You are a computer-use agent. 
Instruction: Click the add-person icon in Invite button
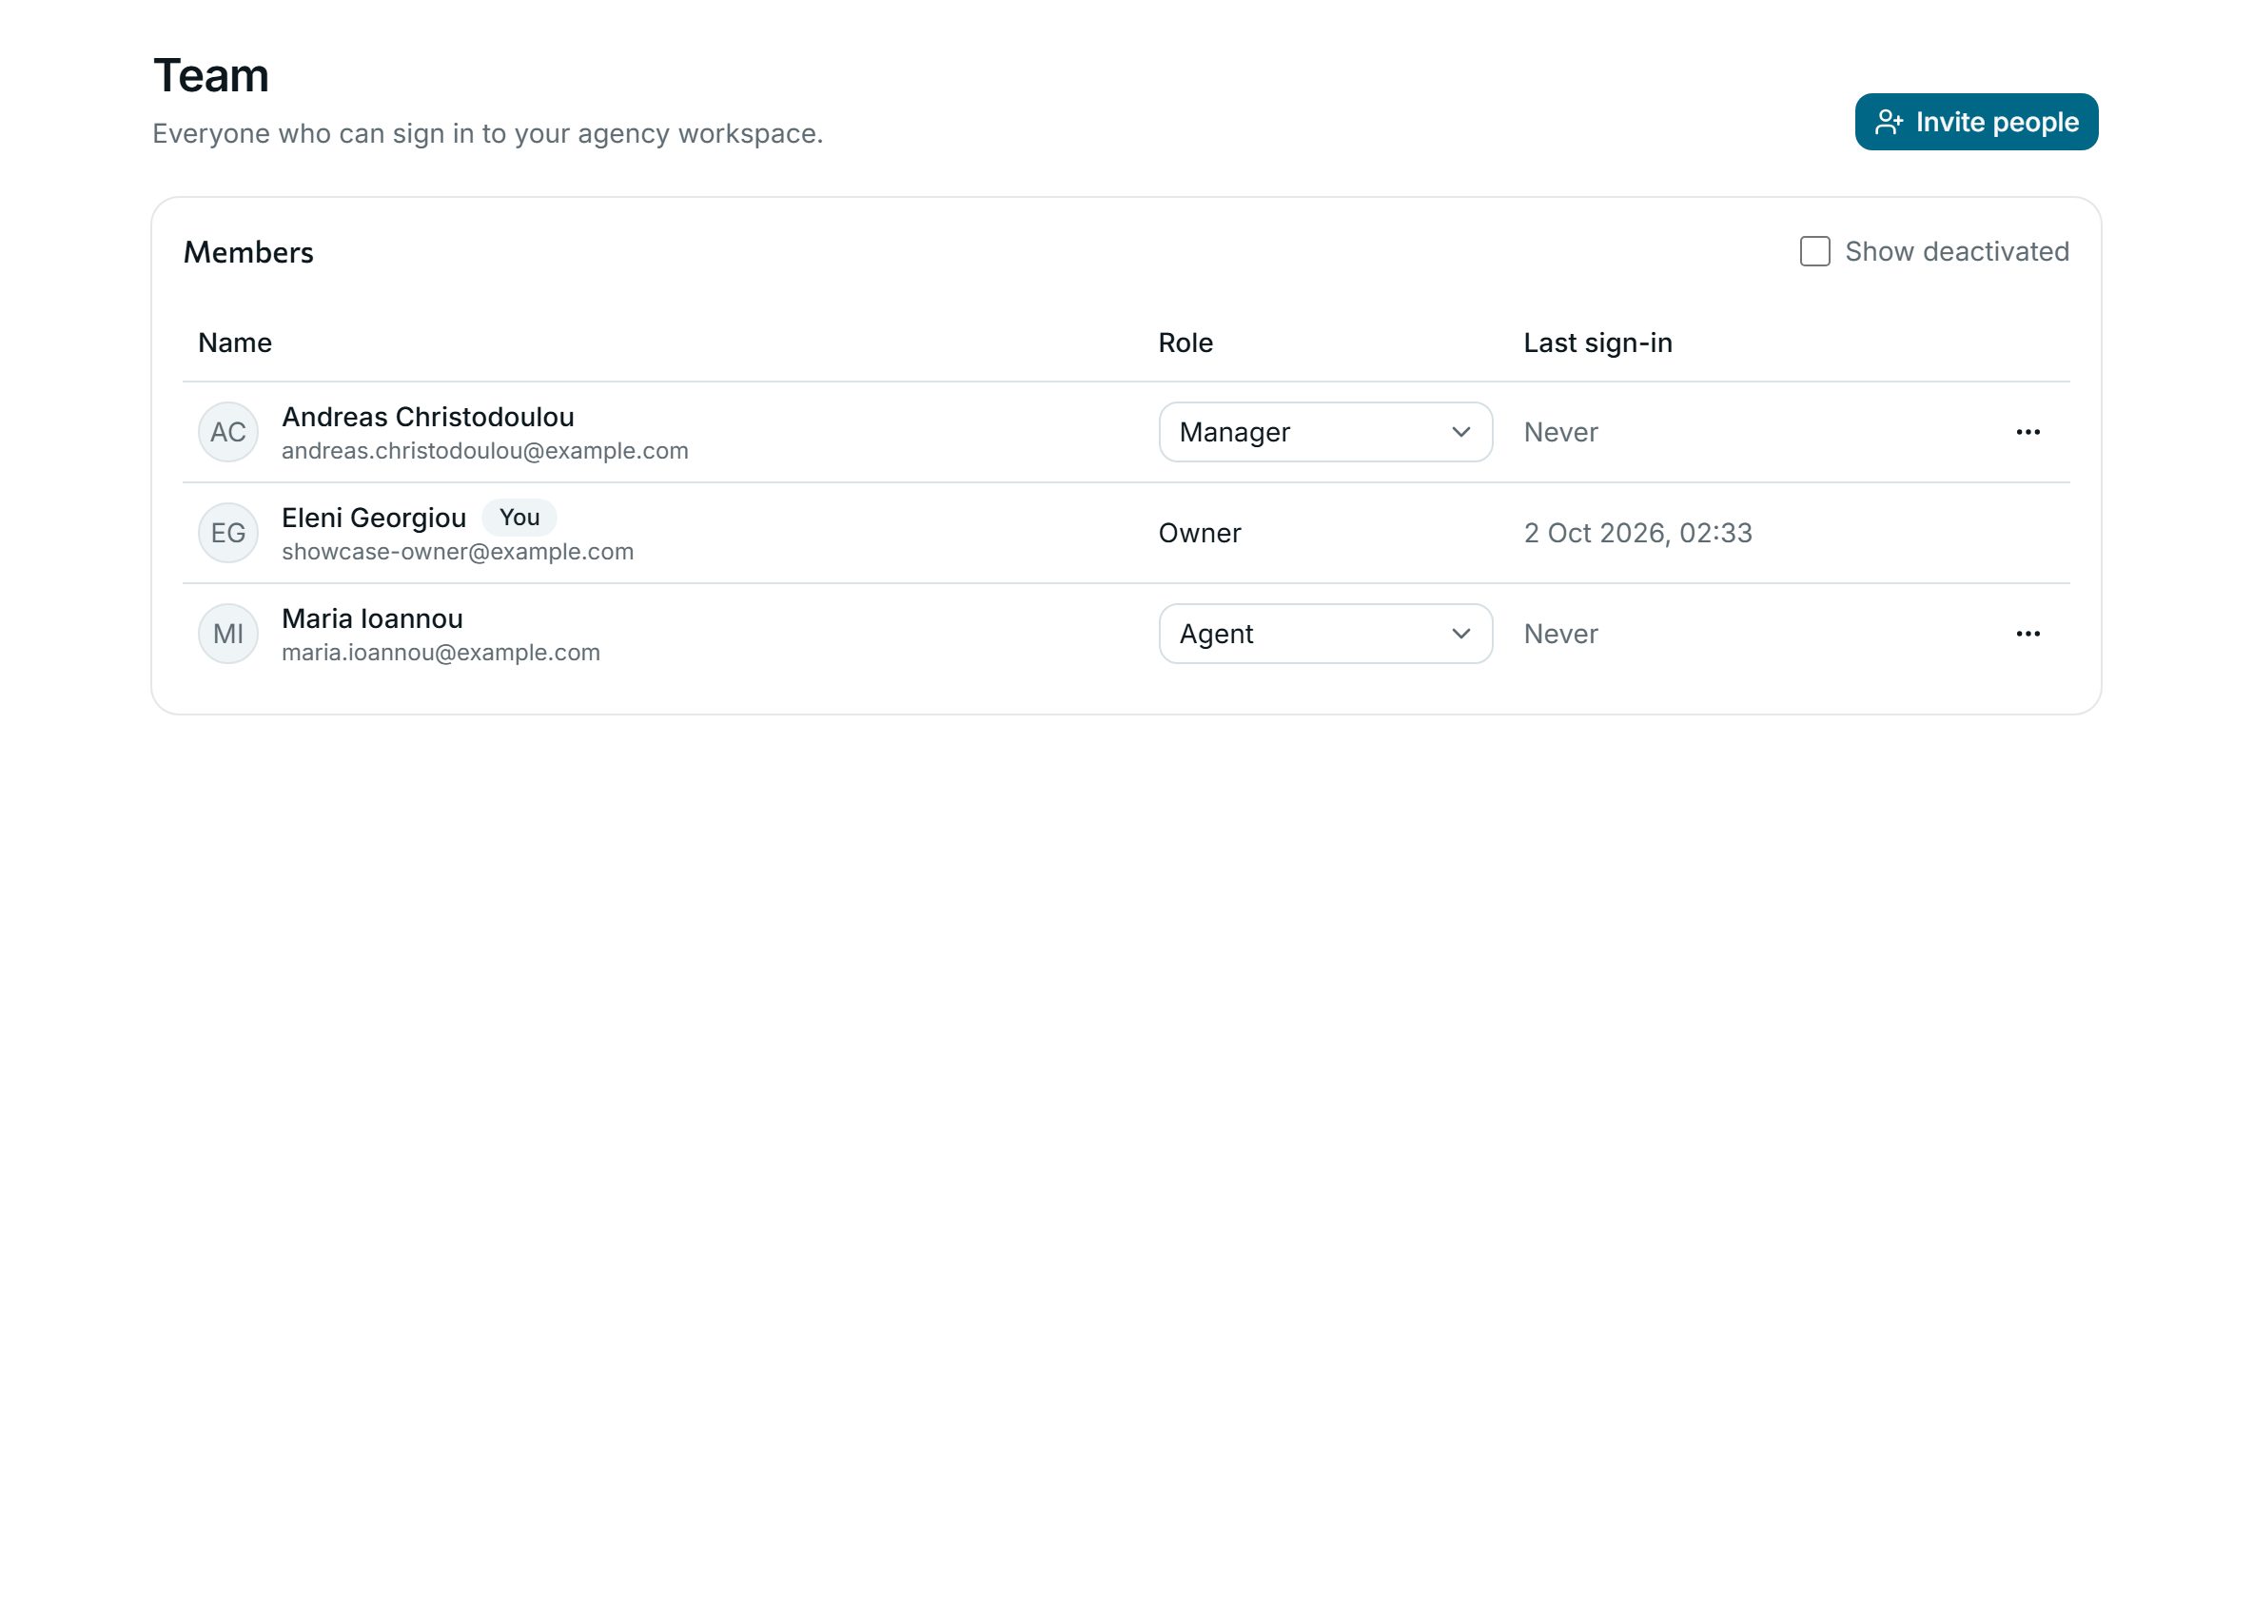tap(1888, 122)
